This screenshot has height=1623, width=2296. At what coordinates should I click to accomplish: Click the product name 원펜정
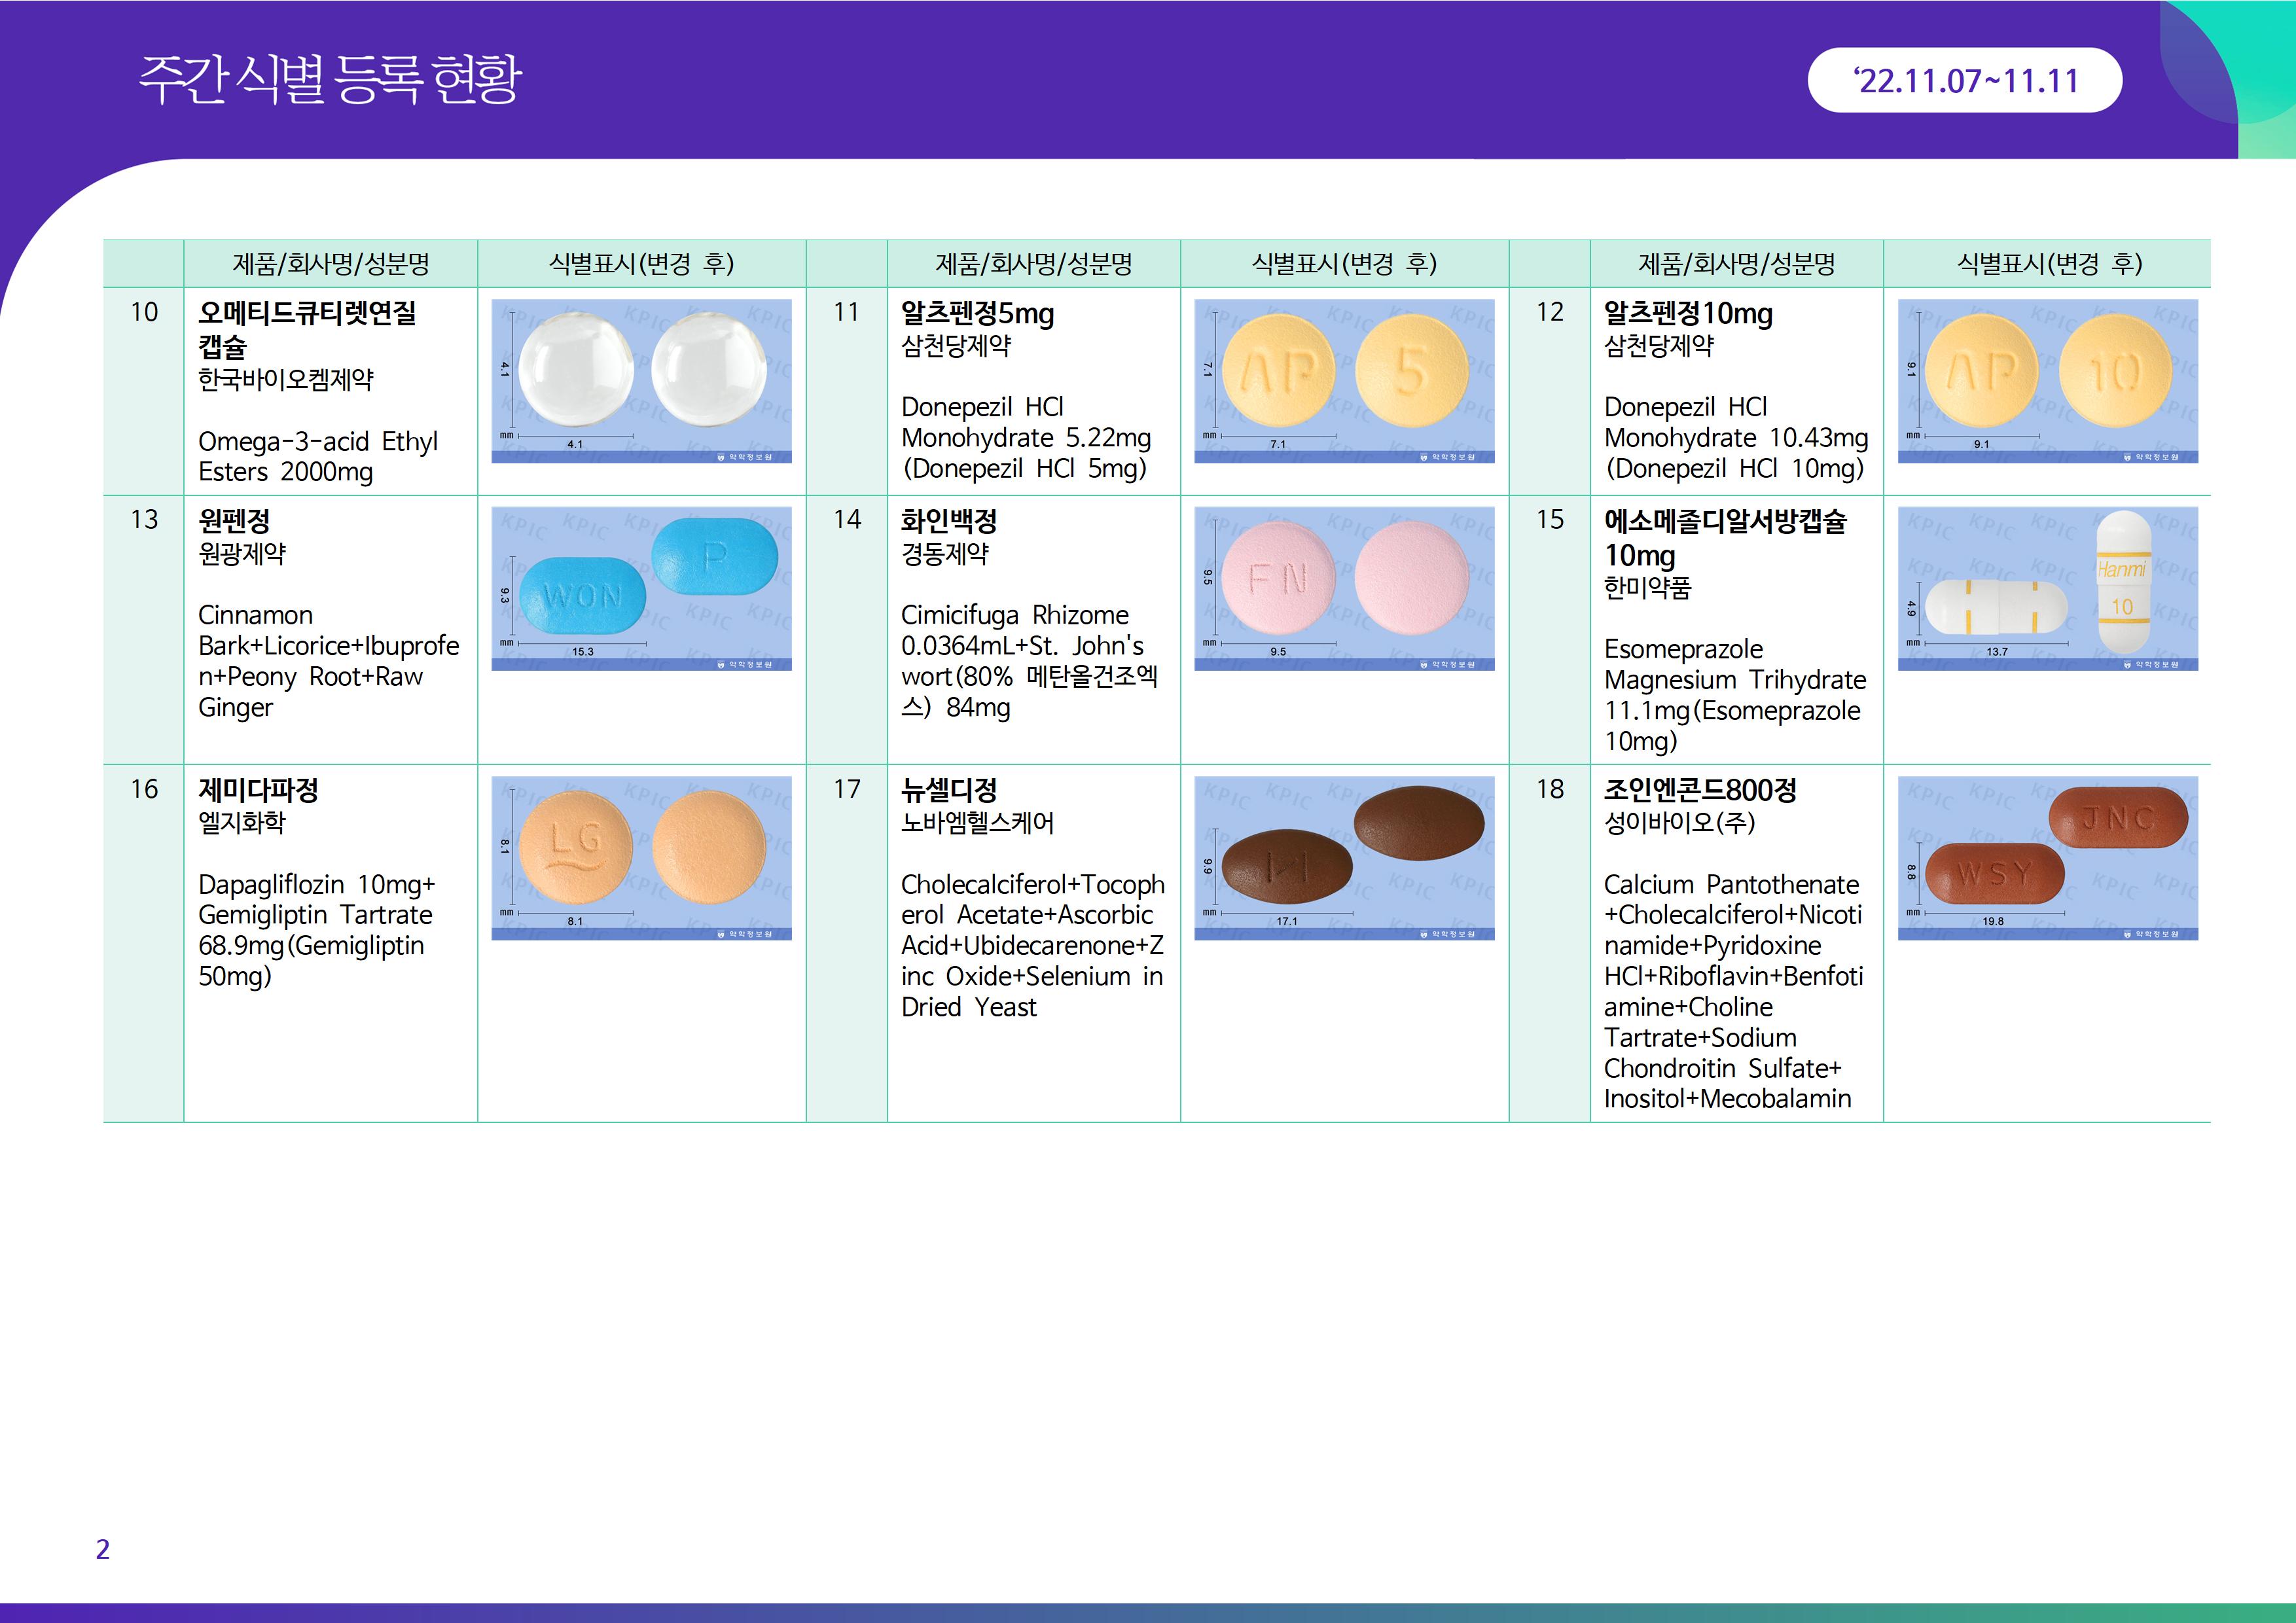[234, 521]
